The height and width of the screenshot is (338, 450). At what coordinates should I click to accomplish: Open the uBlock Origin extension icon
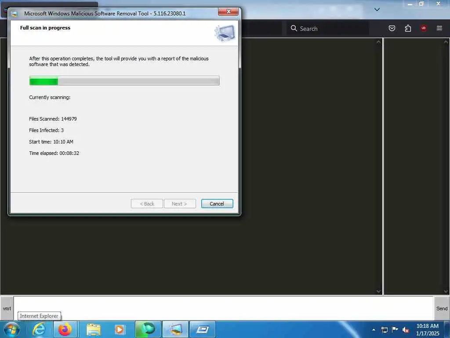[x=423, y=28]
